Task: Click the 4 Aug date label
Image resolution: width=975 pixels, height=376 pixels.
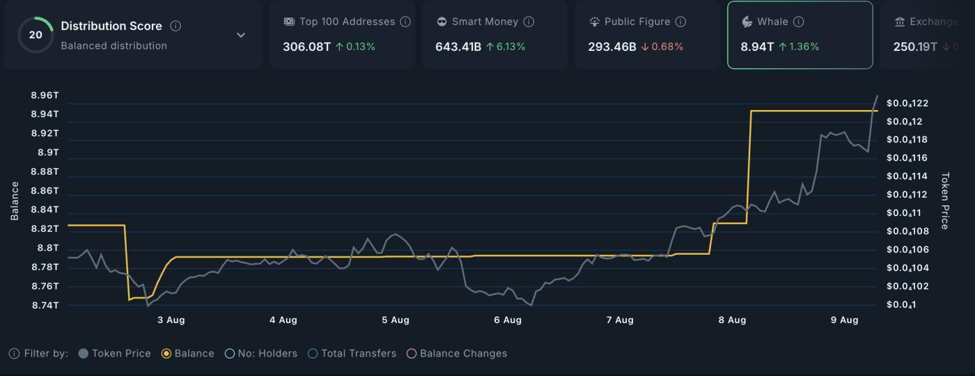Action: [x=283, y=320]
